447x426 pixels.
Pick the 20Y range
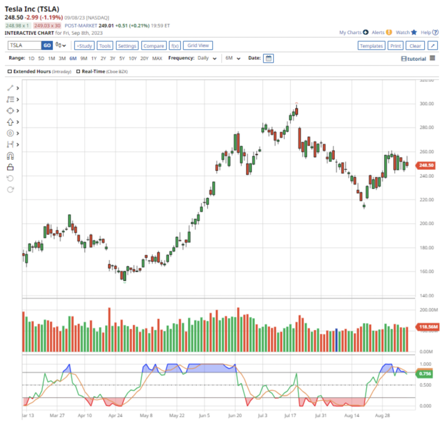click(144, 59)
